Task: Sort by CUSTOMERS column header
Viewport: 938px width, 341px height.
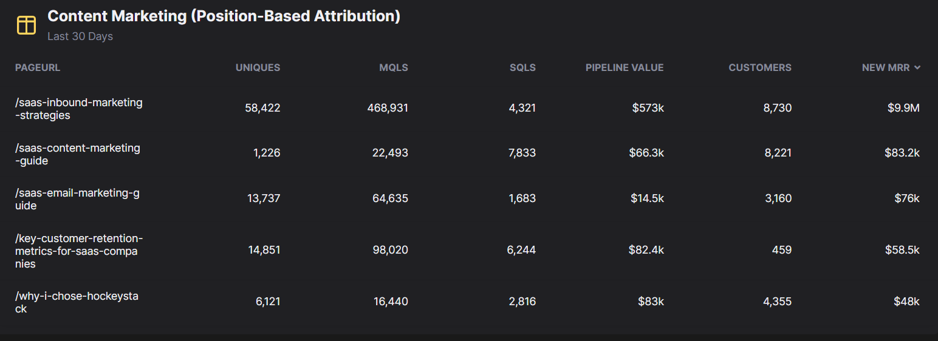Action: (760, 68)
